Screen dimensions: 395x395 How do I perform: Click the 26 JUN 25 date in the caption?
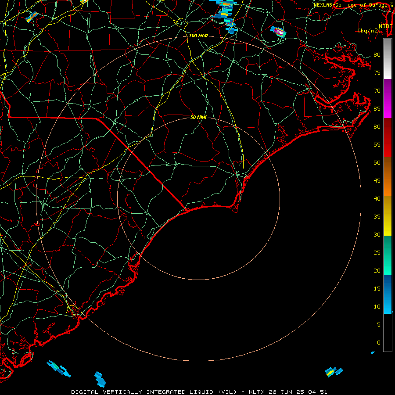coord(287,392)
